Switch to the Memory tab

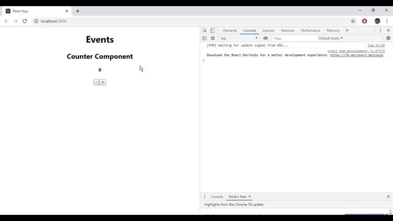pyautogui.click(x=333, y=31)
